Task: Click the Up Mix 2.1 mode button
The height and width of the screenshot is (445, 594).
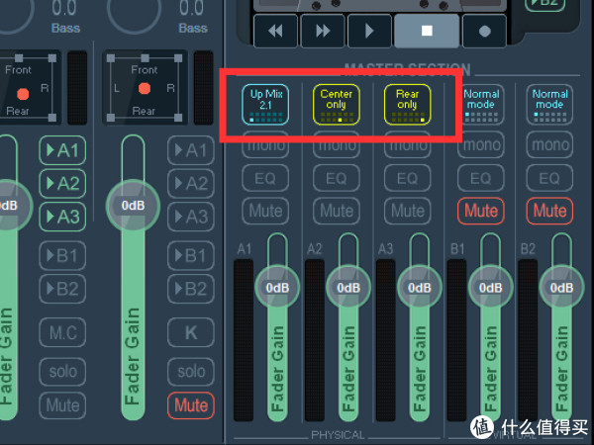Action: pos(265,105)
